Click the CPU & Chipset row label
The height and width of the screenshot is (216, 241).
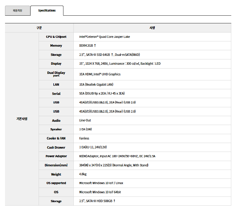[56, 37]
